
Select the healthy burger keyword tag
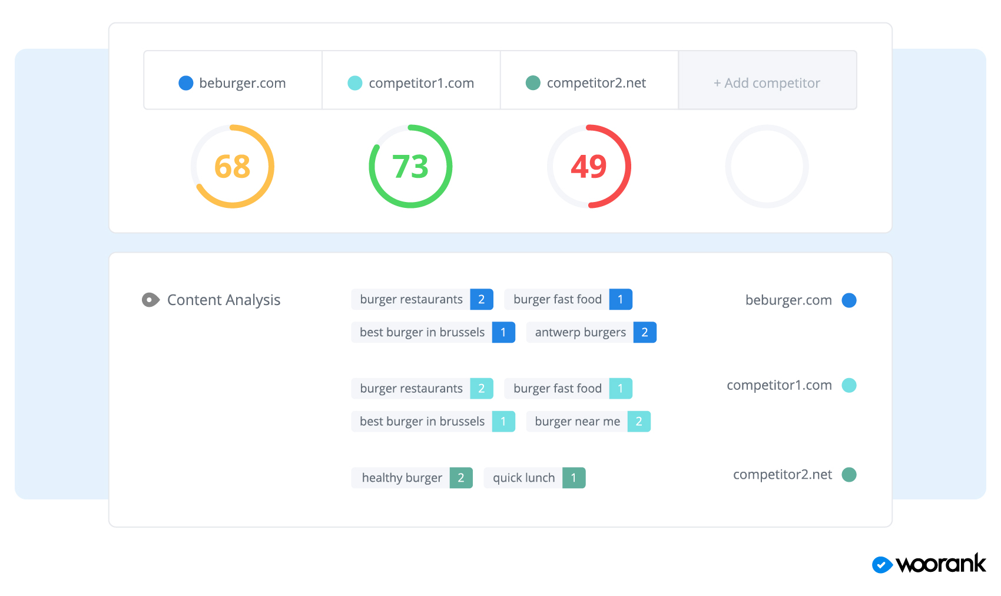pos(412,478)
